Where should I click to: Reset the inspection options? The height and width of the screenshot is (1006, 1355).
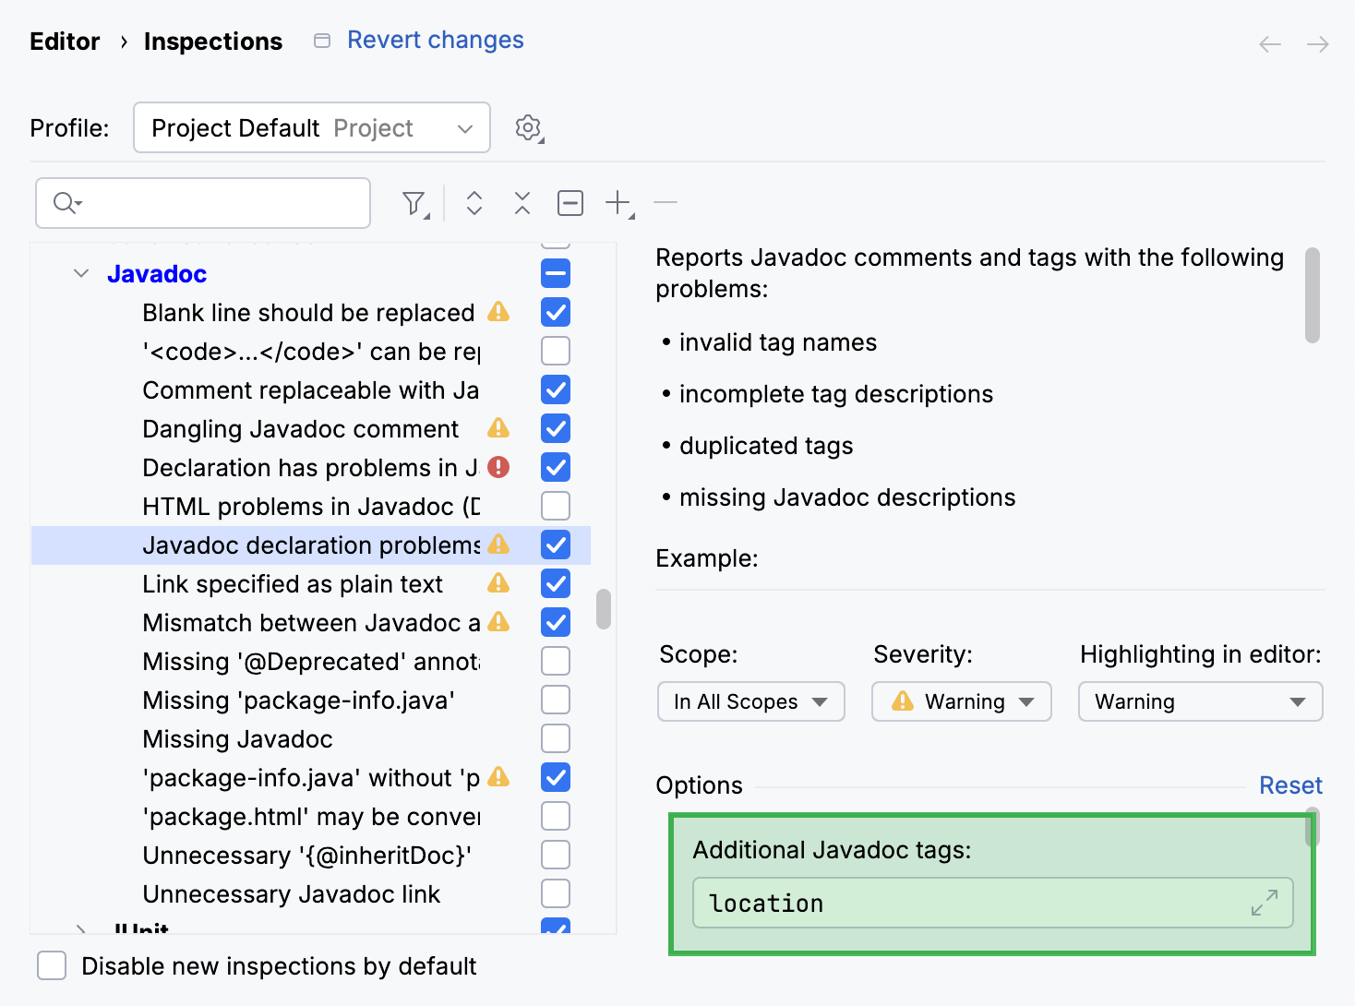[x=1289, y=784]
